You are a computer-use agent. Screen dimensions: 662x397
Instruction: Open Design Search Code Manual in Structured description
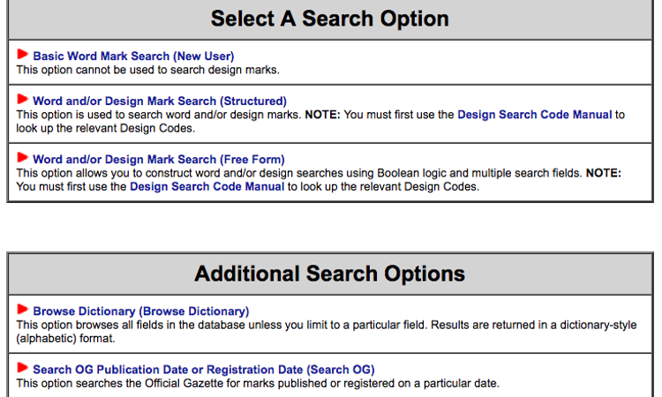(534, 115)
